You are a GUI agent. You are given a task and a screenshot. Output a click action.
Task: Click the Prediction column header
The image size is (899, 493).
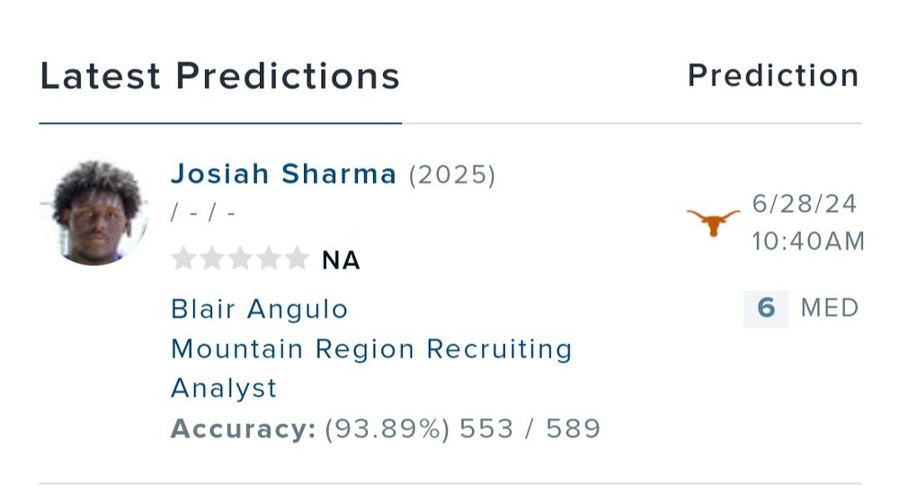773,76
